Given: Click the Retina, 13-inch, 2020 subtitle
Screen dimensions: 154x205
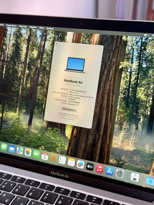Looking at the screenshot, I should 72,85.
